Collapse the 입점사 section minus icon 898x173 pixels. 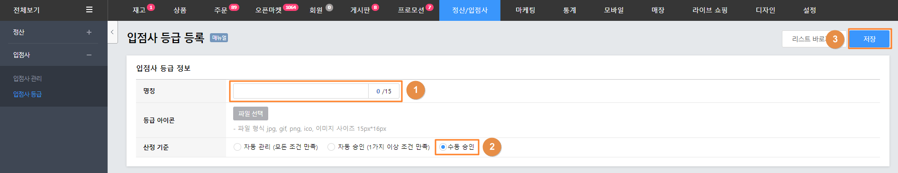[89, 55]
